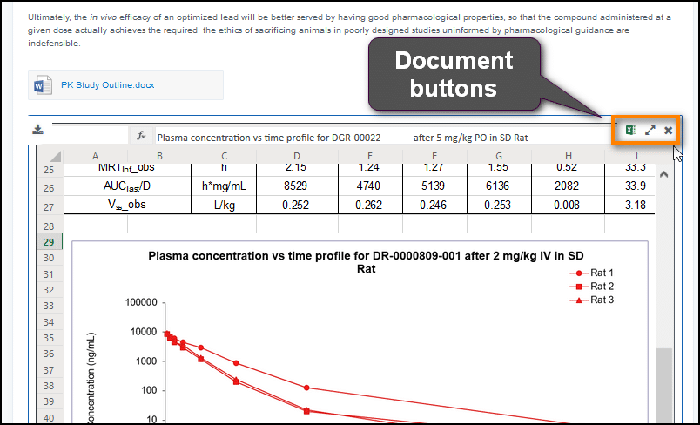Click cell value 4740

point(370,186)
